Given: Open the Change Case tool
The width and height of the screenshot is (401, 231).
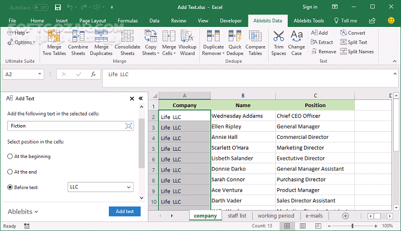Looking at the screenshot, I should pos(296,42).
